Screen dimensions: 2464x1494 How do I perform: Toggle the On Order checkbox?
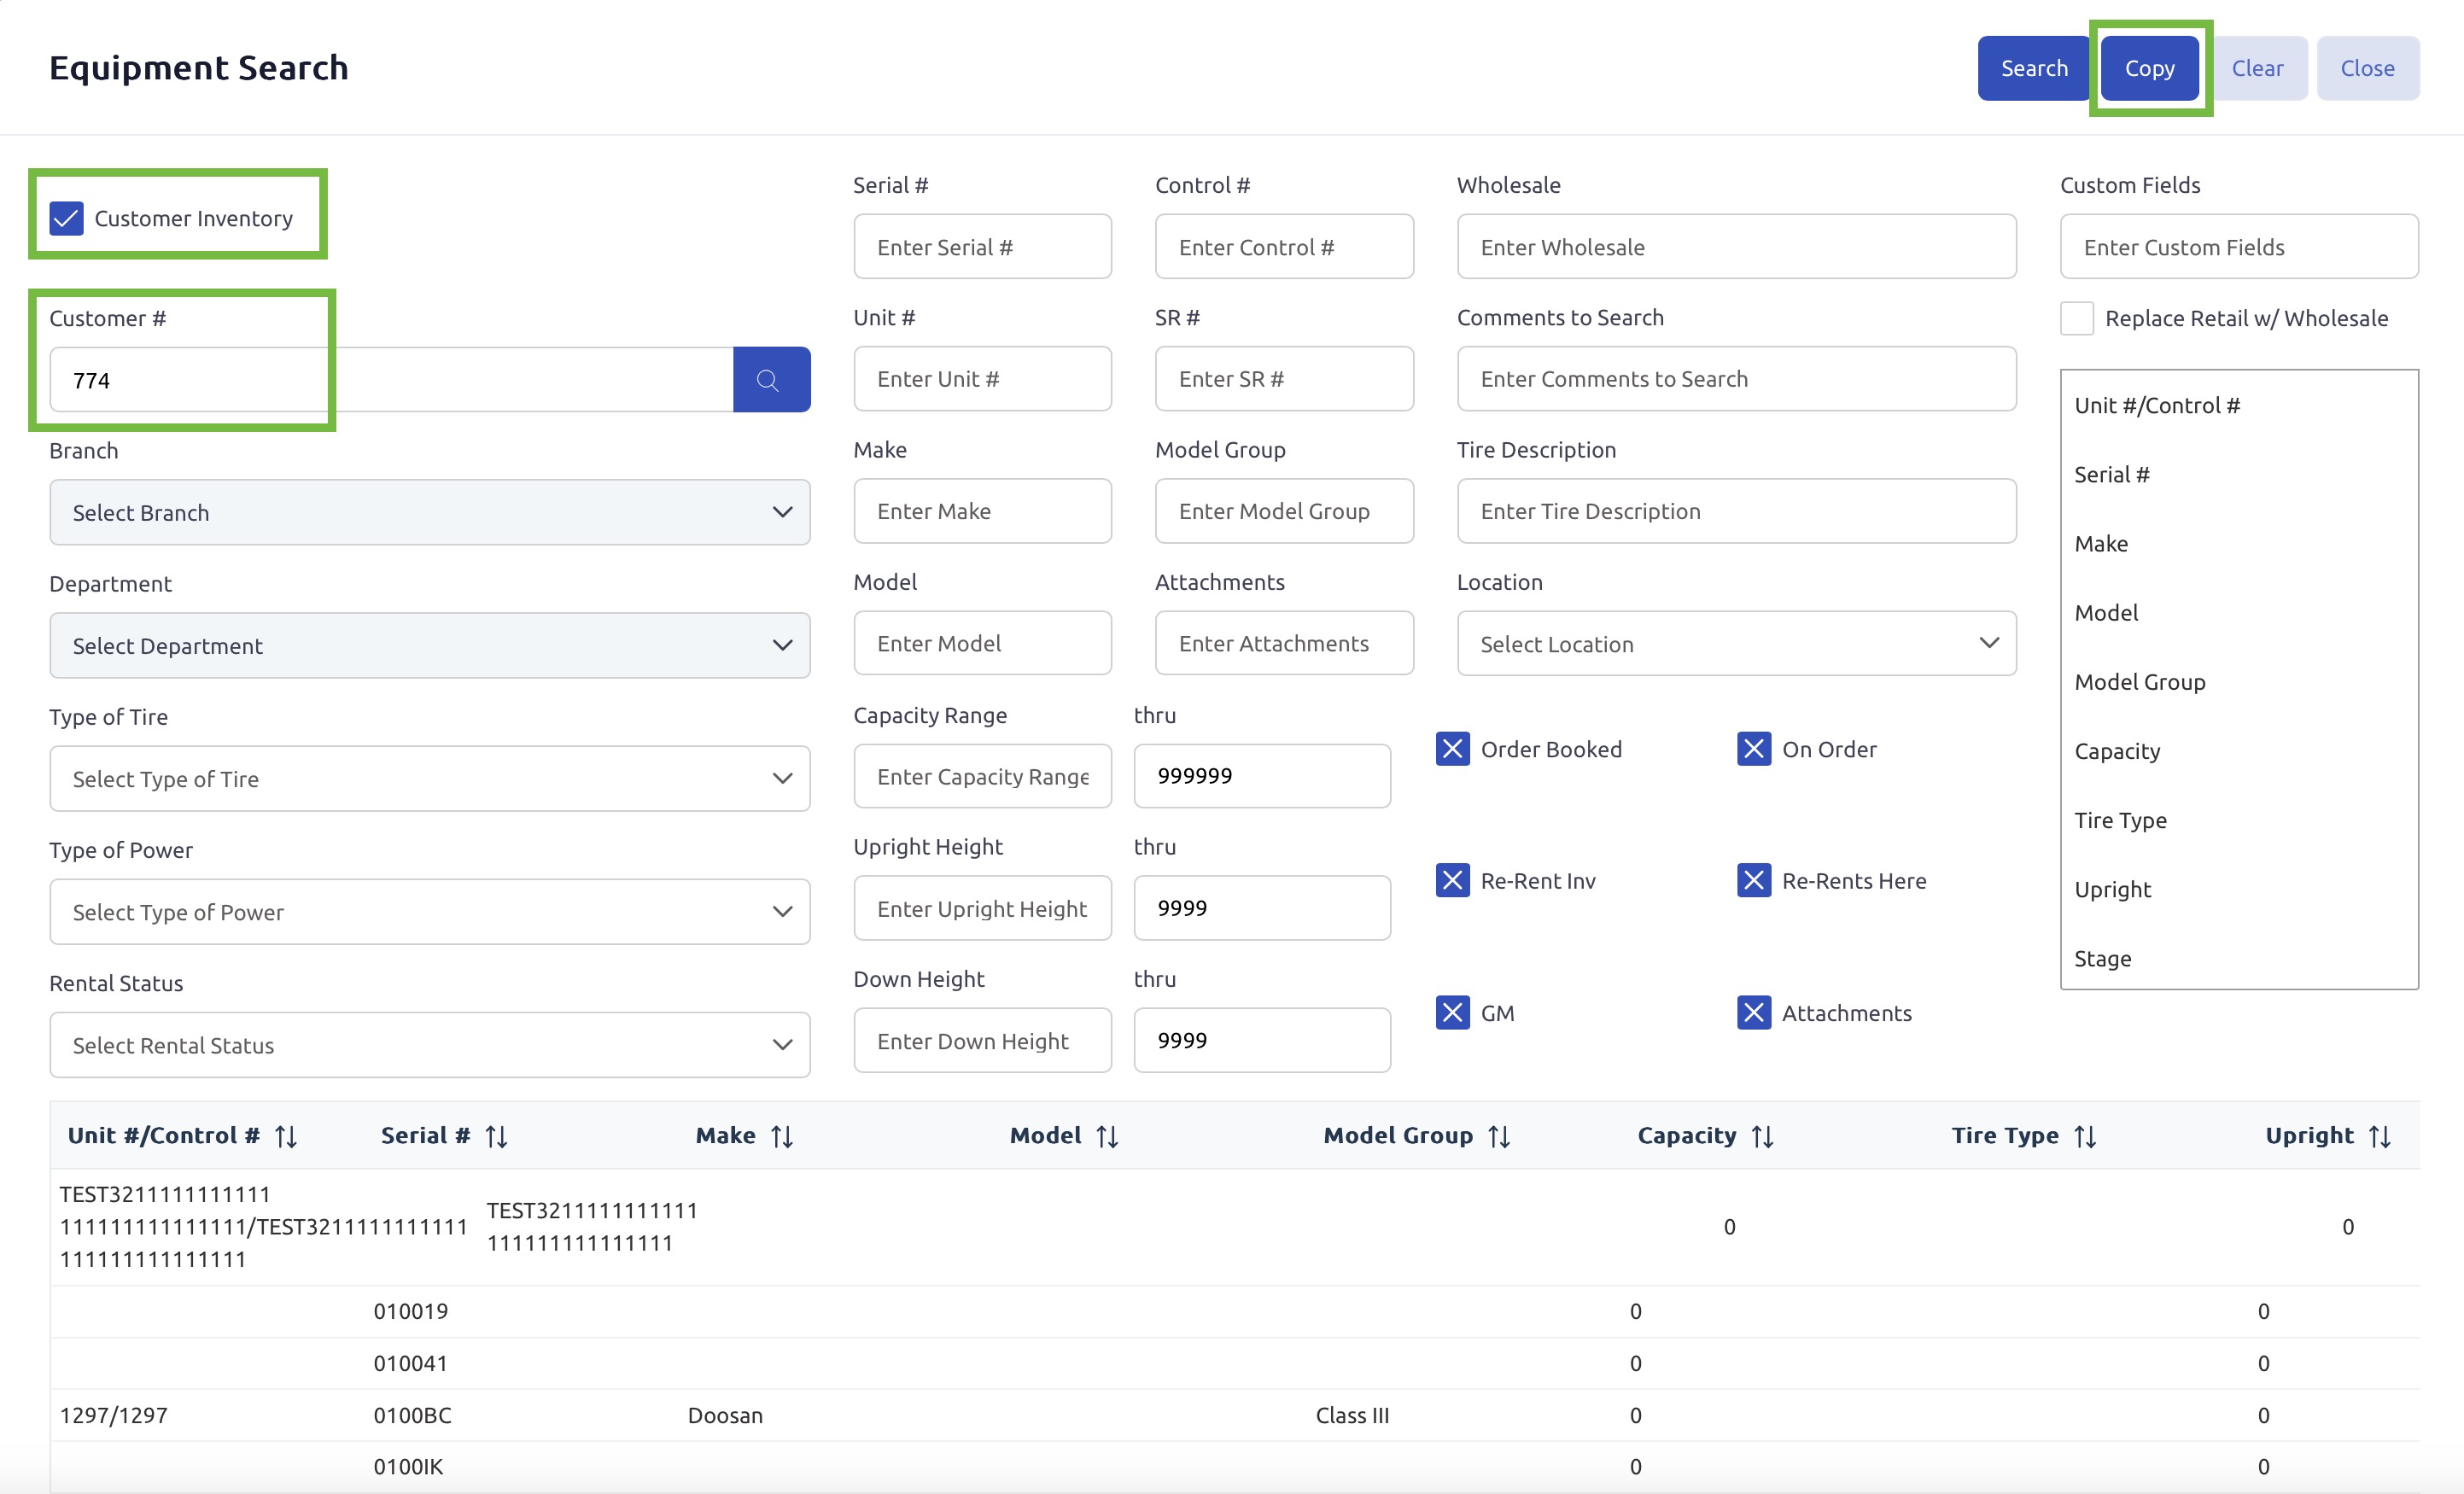[1754, 749]
